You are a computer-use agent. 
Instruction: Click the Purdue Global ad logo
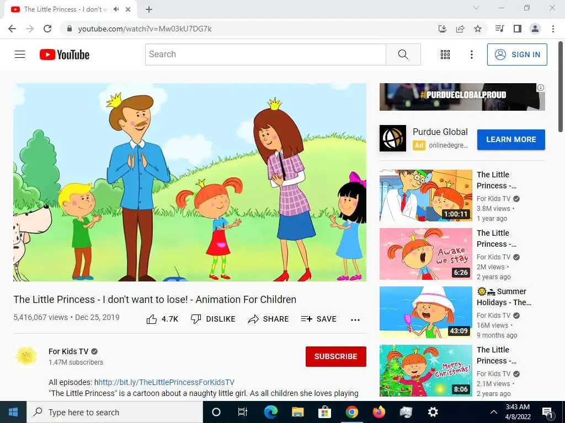coord(393,138)
